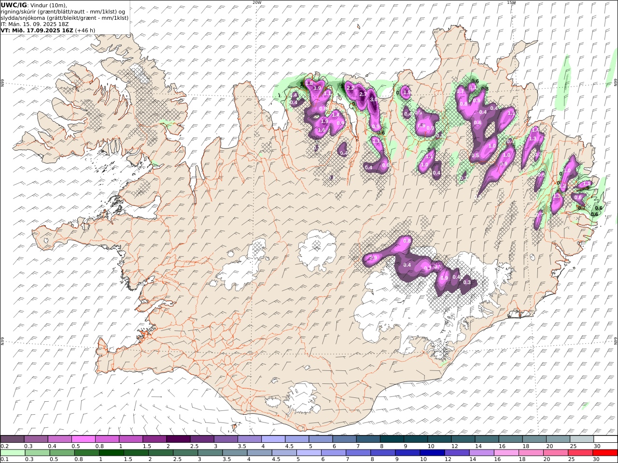
Task: Click darkest green lower swatch between 1 and 1.5
Action: [x=111, y=453]
